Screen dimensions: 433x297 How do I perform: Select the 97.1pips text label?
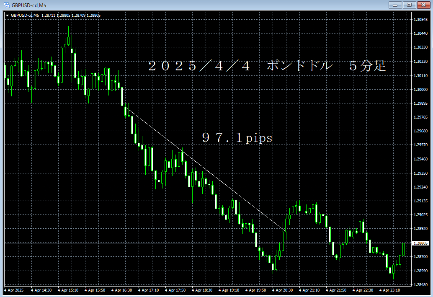pyautogui.click(x=237, y=138)
